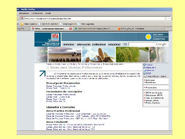Open Noticias in the sidebar

click(x=150, y=80)
